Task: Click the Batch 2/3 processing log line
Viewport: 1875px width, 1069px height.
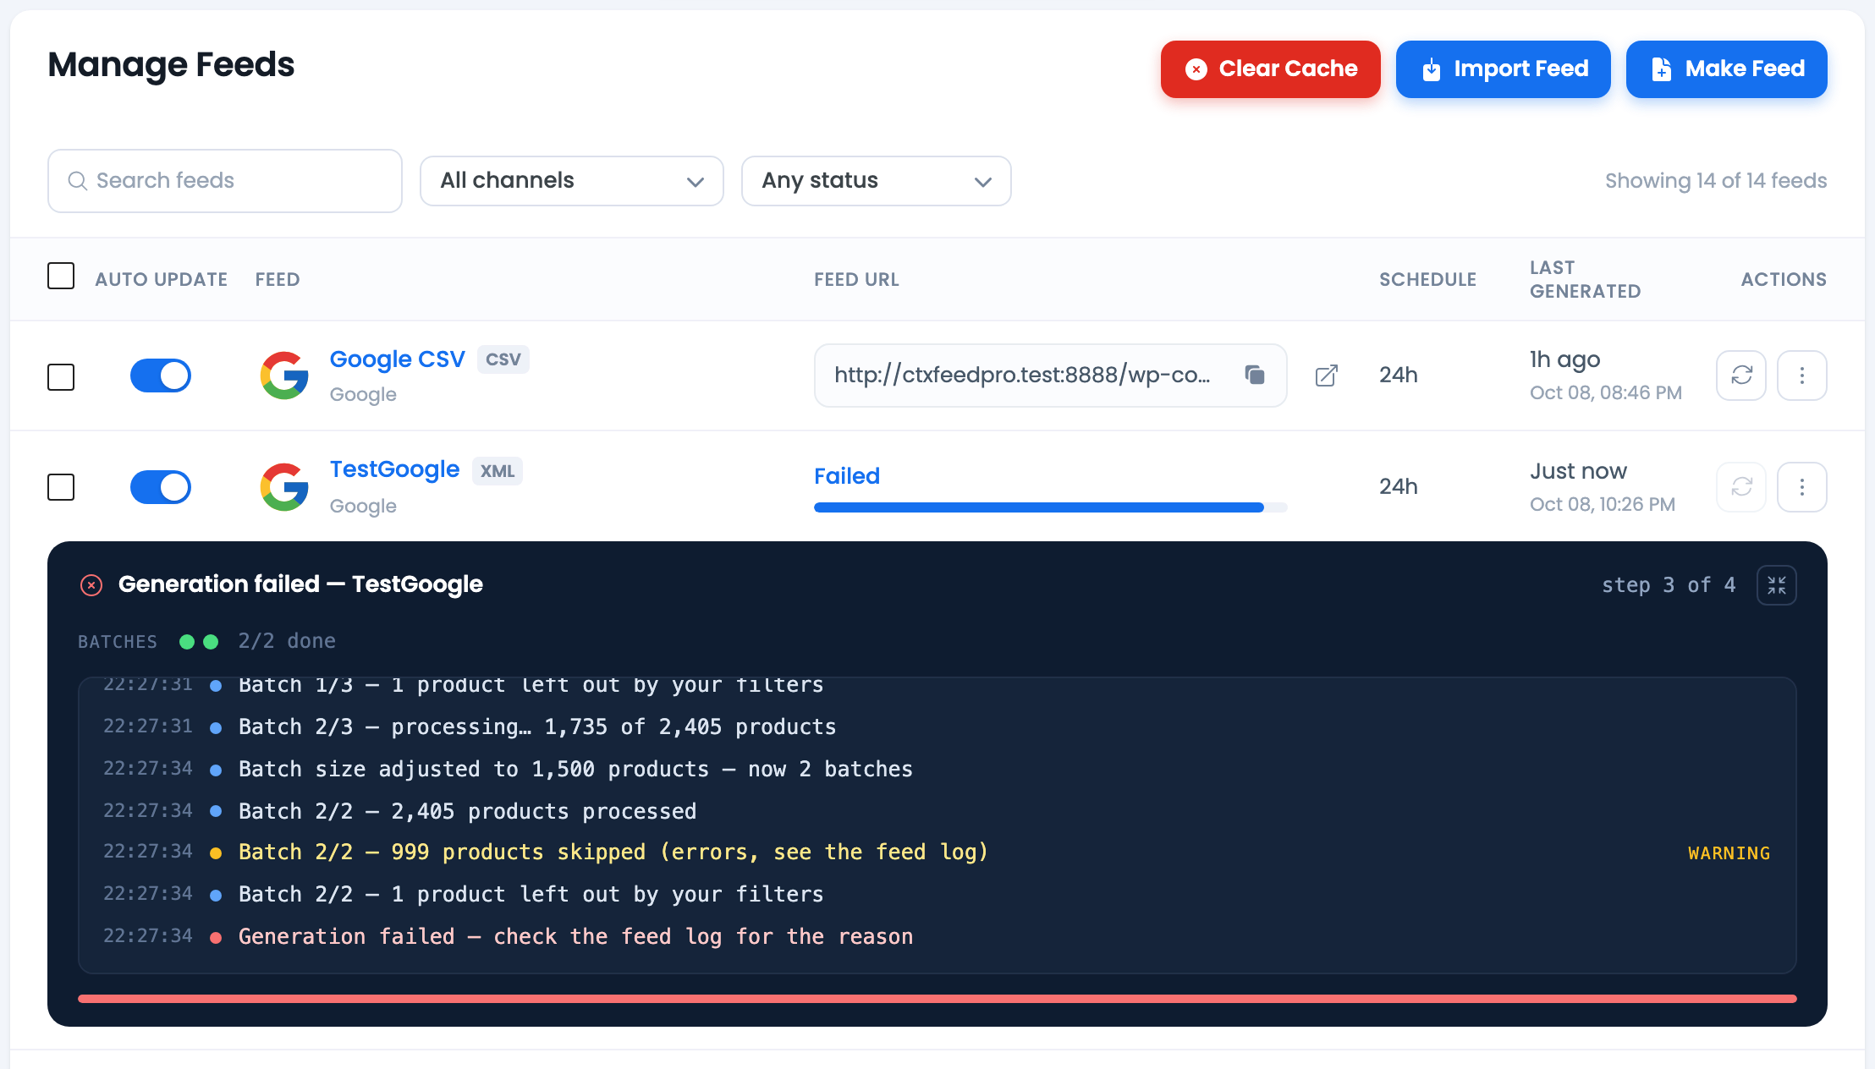Action: coord(937,727)
